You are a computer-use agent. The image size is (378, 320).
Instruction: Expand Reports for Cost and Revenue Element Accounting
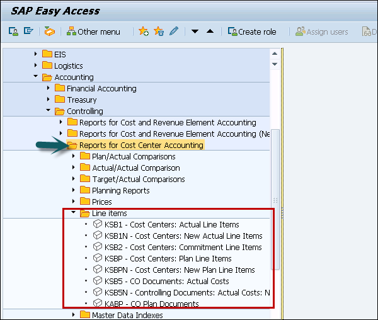pos(60,122)
